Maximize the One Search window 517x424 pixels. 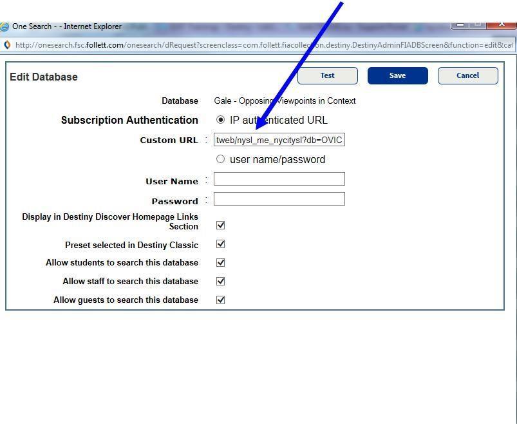coord(478,25)
